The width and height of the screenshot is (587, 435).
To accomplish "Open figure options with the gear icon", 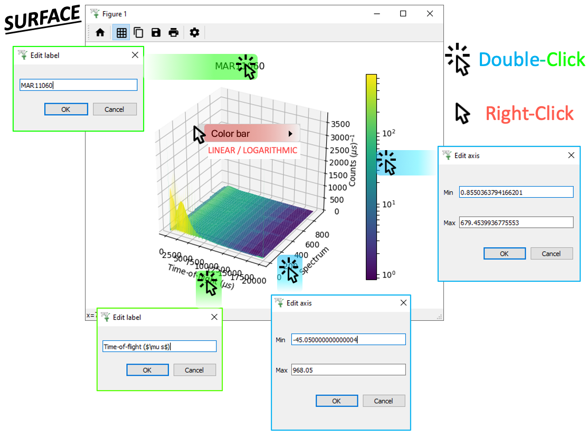I will click(194, 32).
